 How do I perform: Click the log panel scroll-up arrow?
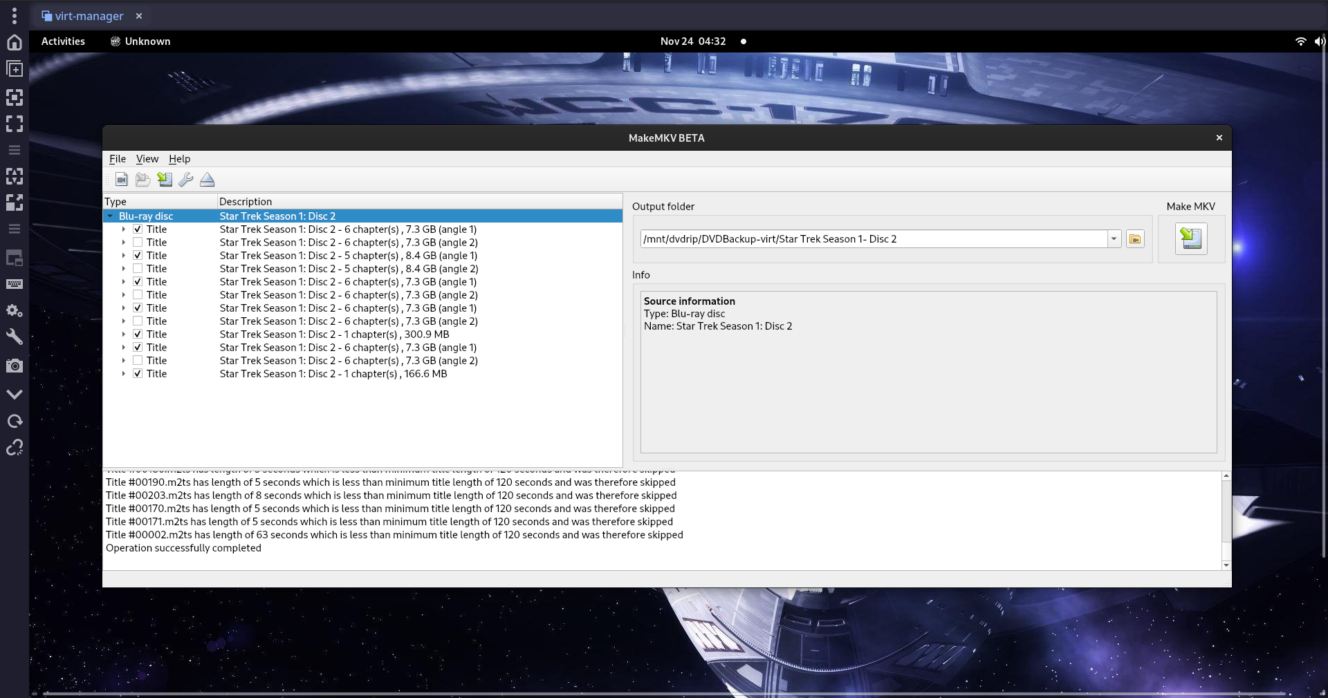1226,476
